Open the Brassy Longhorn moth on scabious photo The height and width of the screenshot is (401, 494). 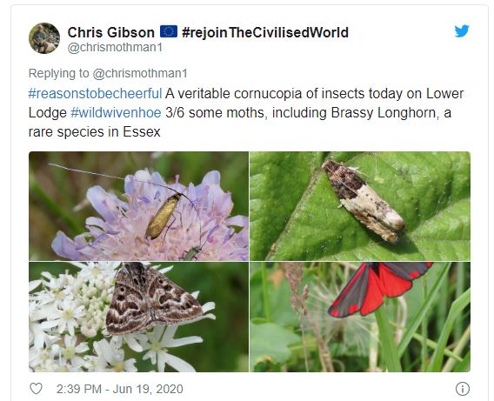point(138,206)
